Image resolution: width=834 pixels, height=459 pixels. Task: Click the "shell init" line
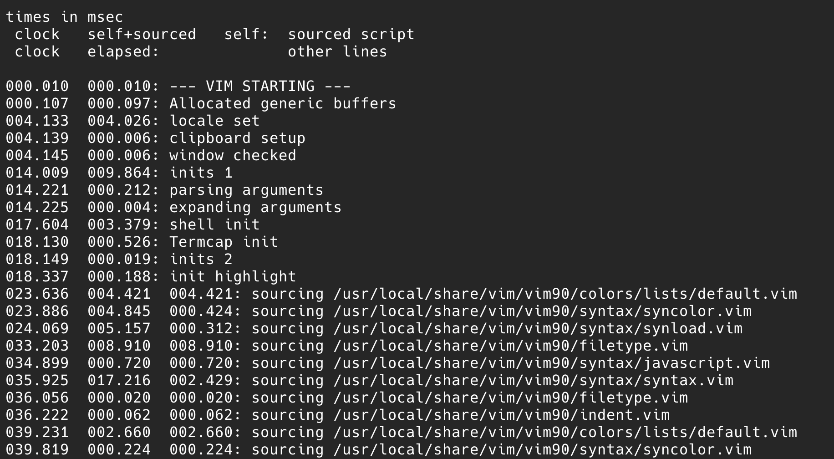tap(214, 224)
